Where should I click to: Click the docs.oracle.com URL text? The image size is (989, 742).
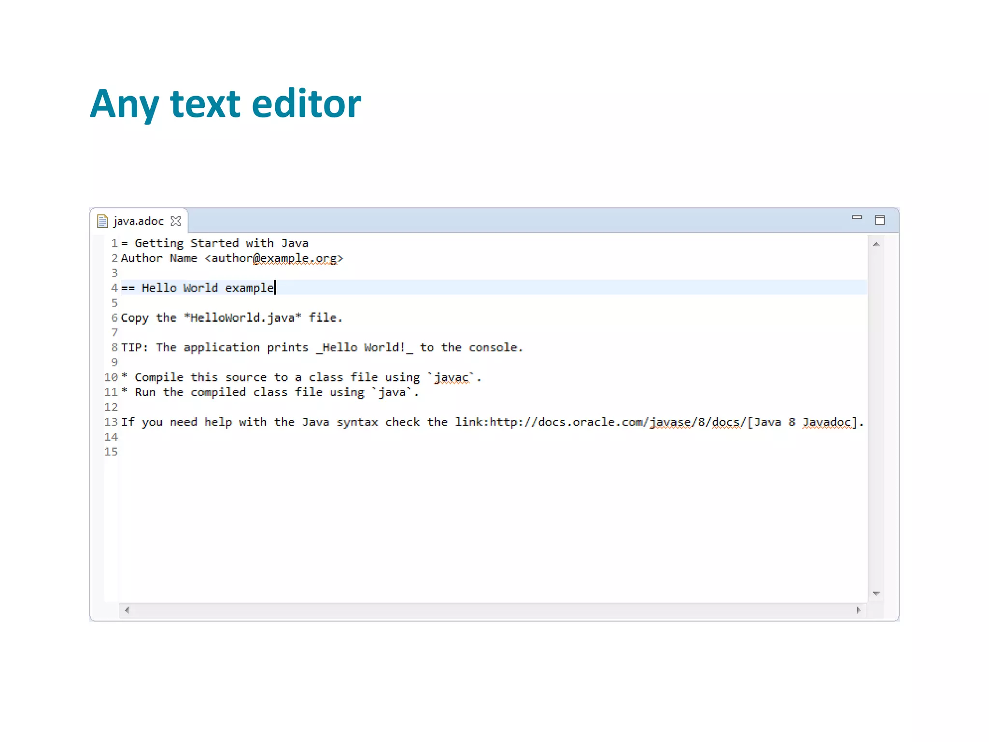(x=618, y=422)
